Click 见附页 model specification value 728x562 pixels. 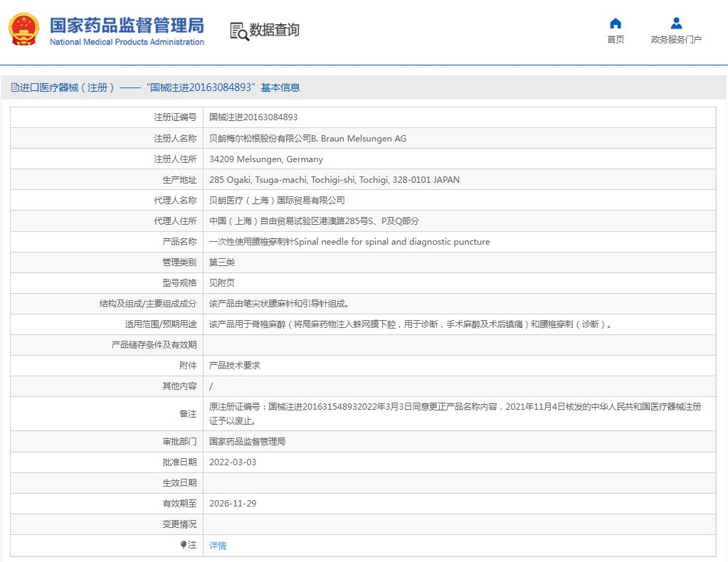[222, 283]
